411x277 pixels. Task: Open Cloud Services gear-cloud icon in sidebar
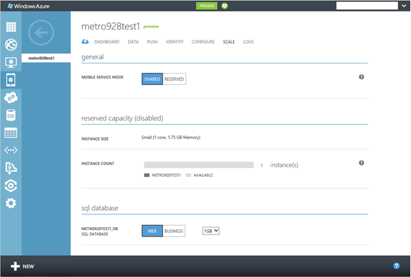pyautogui.click(x=11, y=97)
